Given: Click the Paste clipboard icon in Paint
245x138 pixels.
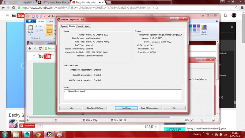Looking at the screenshot, I should pyautogui.click(x=30, y=28).
